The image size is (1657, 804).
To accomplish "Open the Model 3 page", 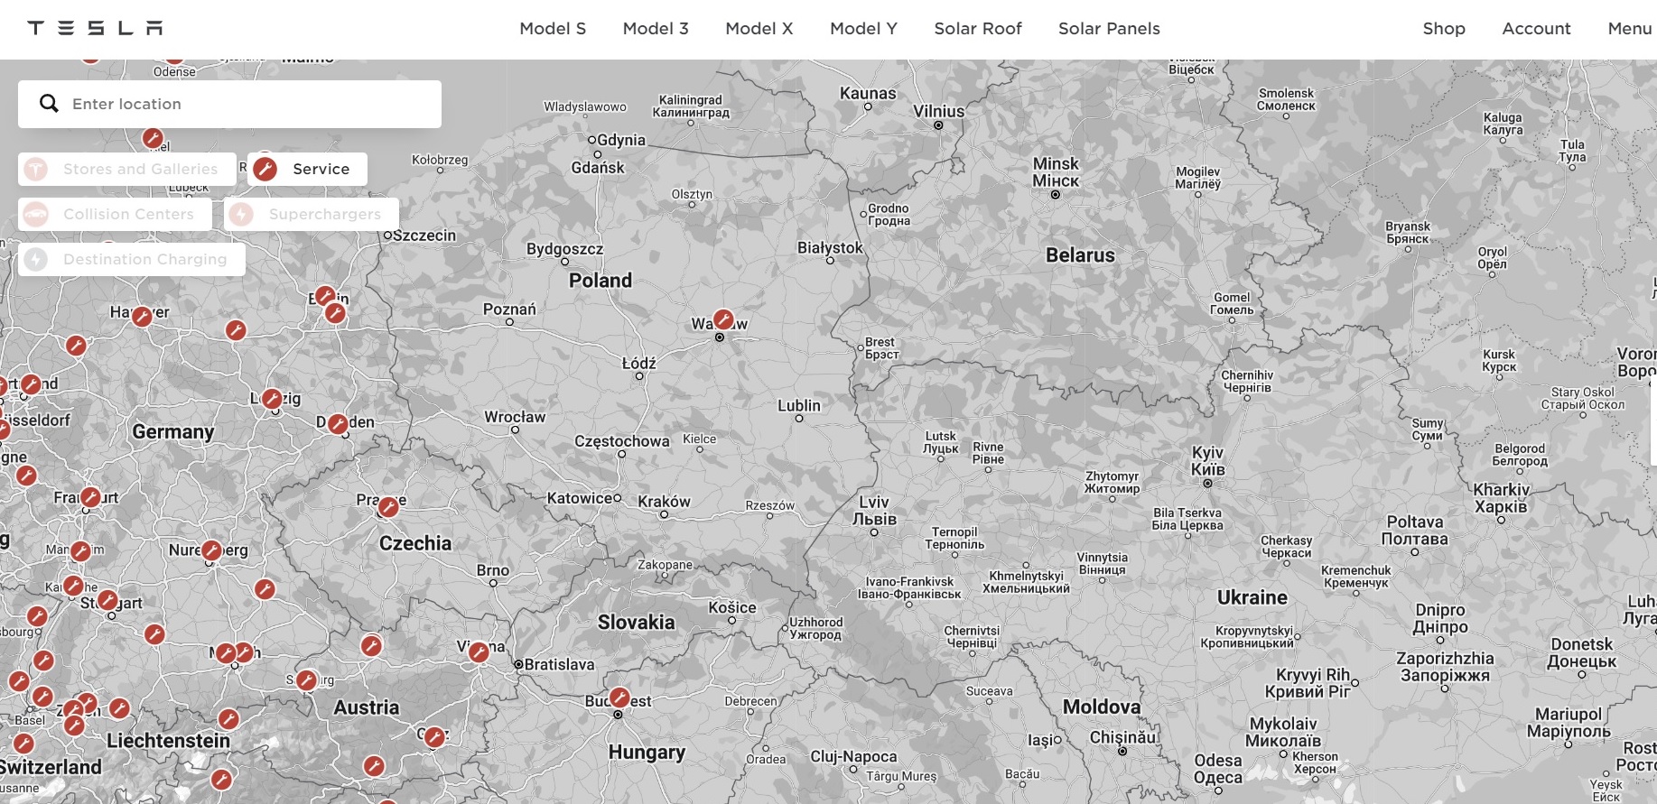I will tap(656, 28).
